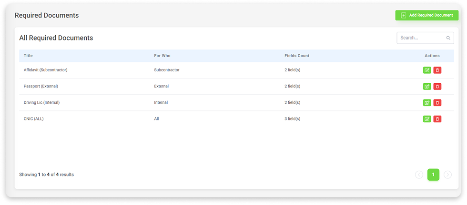Screen dimensions: 467x205
Task: Click 2 field(s) in Driving Lic row
Action: click(x=293, y=103)
